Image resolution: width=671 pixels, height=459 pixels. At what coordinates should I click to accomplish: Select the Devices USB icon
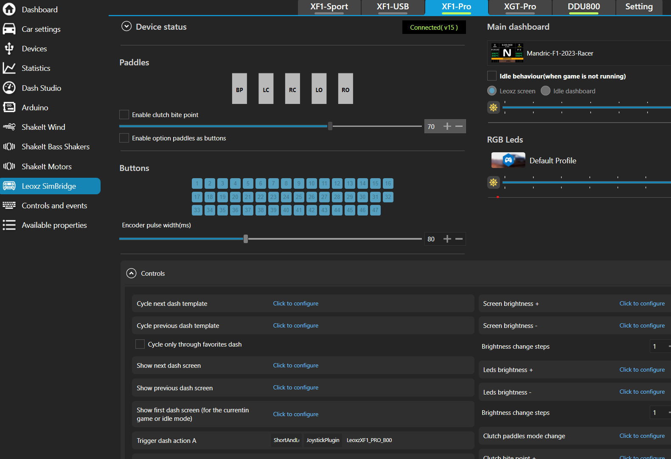coord(9,48)
